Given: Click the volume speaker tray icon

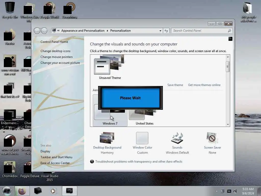Looking at the screenshot, I should [235, 191].
